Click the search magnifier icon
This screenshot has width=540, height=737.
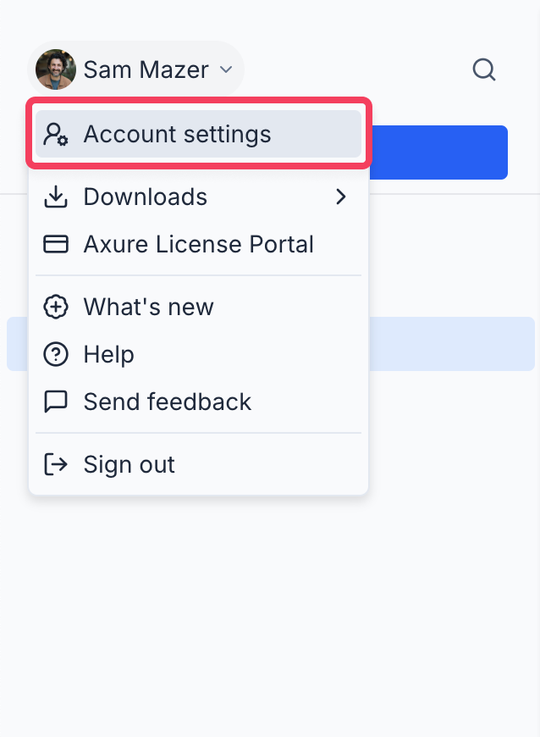483,69
